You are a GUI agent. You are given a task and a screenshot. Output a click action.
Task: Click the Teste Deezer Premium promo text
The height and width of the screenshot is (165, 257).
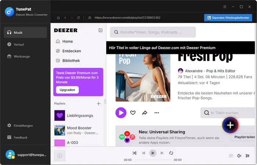coord(77,77)
